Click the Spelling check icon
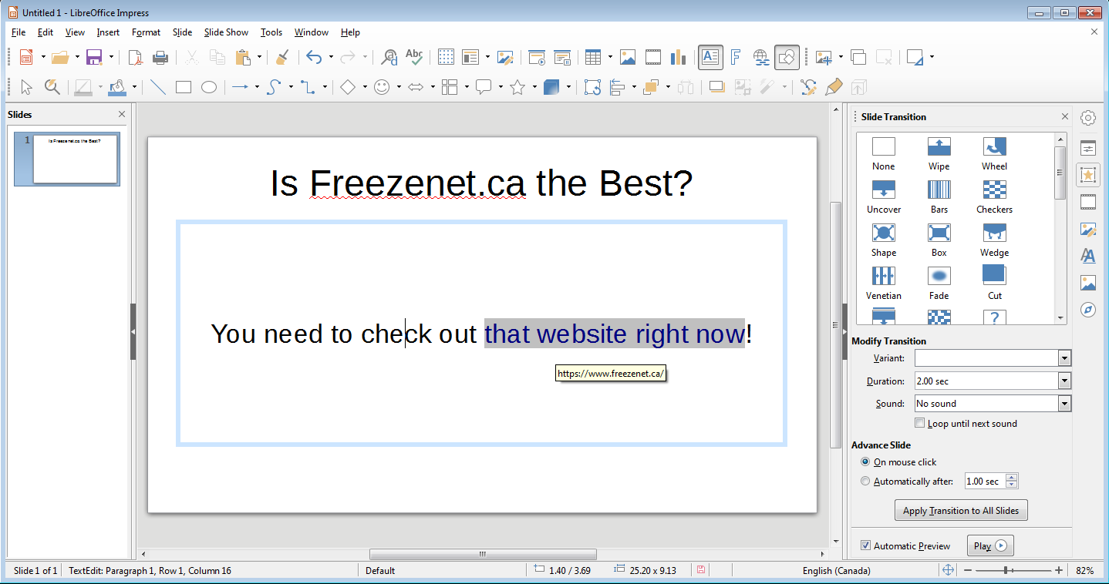Image resolution: width=1109 pixels, height=584 pixels. (x=414, y=57)
